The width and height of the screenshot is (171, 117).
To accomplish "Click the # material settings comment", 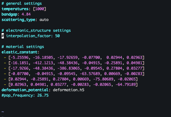I will (x=23, y=47).
